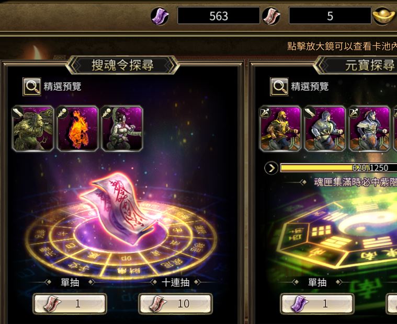Select the flaming fire spirit card
This screenshot has height=324, width=397.
pos(78,129)
